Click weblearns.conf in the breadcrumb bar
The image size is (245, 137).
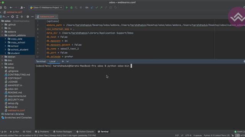click(x=14, y=12)
